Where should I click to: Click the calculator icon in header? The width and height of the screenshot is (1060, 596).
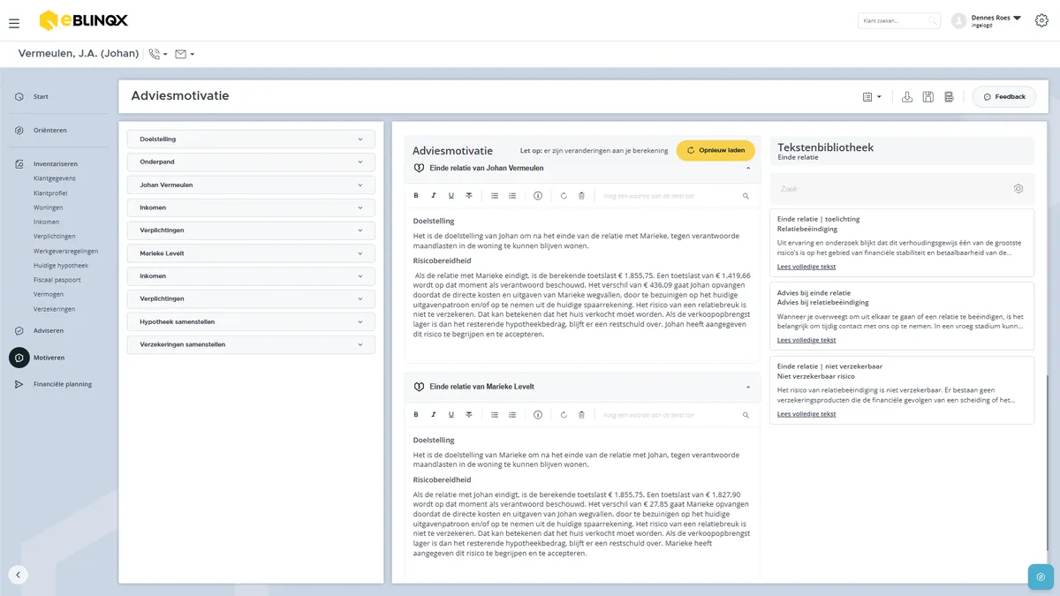[x=949, y=97]
